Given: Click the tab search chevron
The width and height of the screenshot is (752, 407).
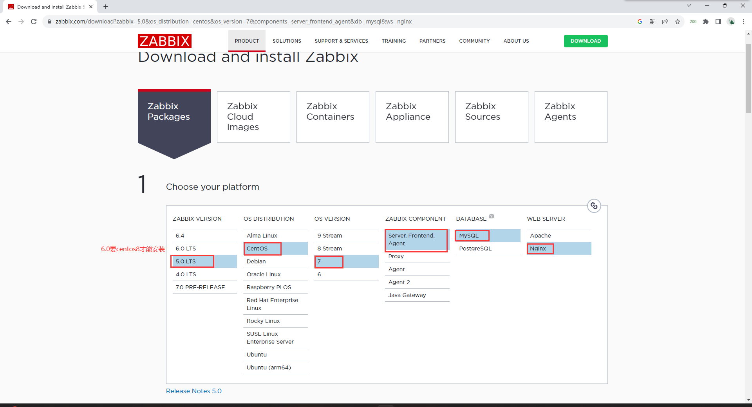Looking at the screenshot, I should (689, 5).
